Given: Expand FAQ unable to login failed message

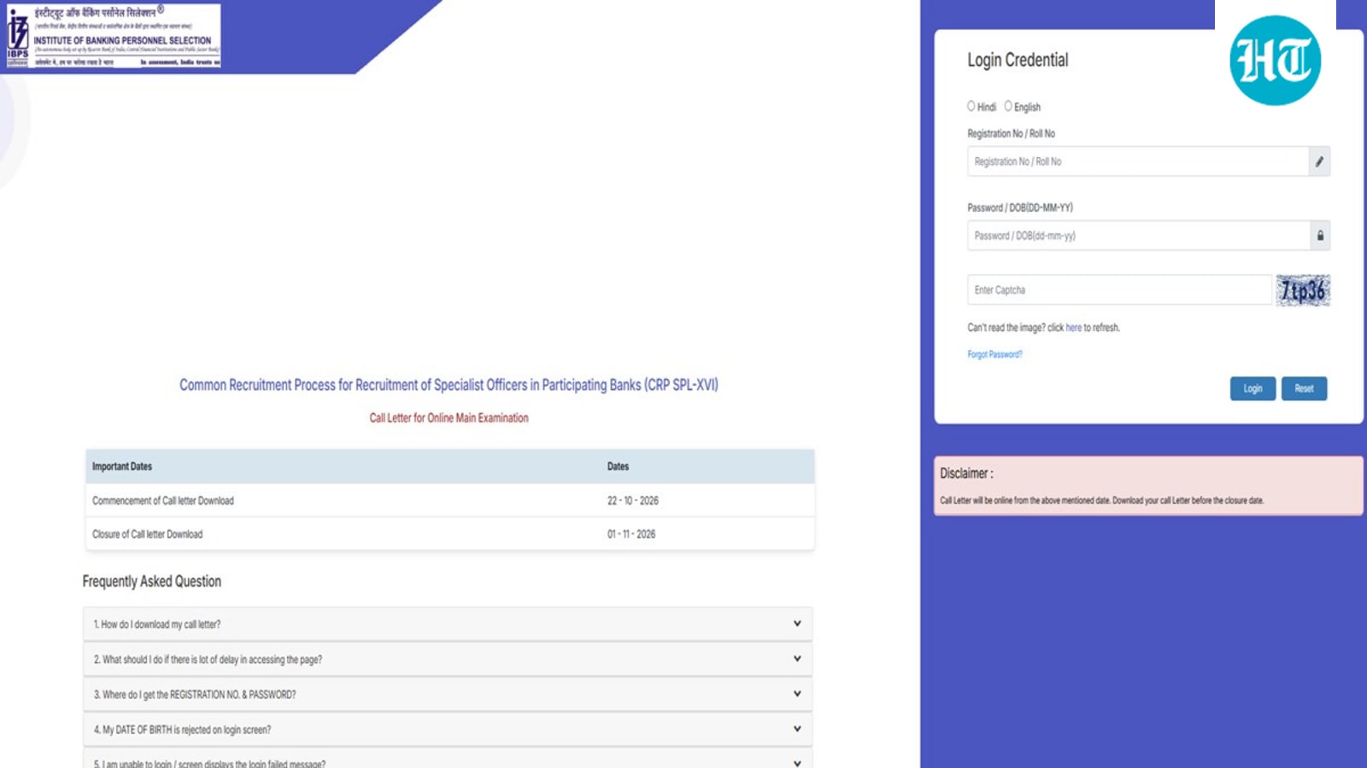Looking at the screenshot, I should pos(448,759).
